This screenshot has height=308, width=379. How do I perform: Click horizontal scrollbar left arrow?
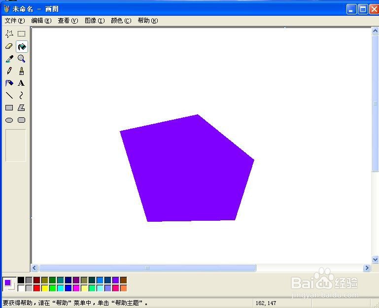click(34, 268)
